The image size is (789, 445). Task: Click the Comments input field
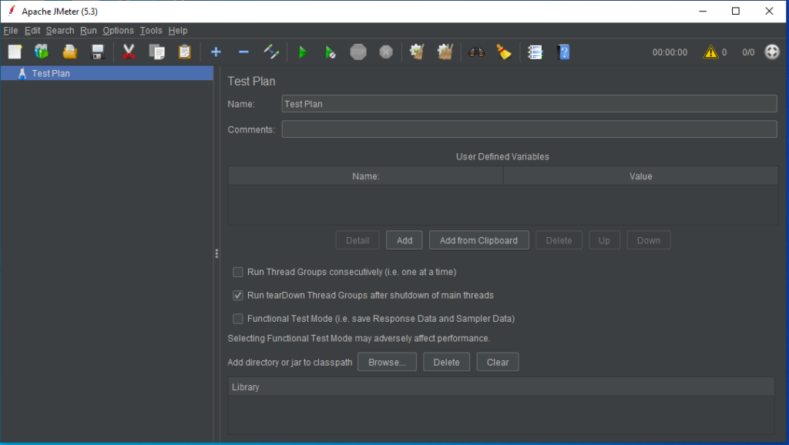(x=529, y=129)
